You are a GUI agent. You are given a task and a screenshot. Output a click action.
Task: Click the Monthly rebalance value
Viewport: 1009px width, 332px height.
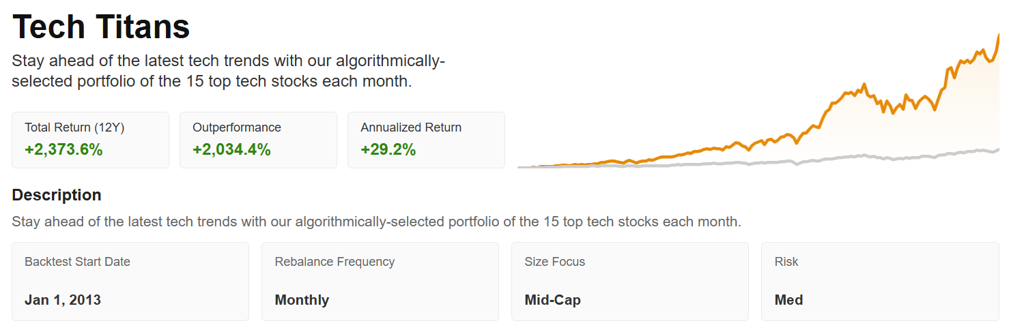tap(302, 300)
